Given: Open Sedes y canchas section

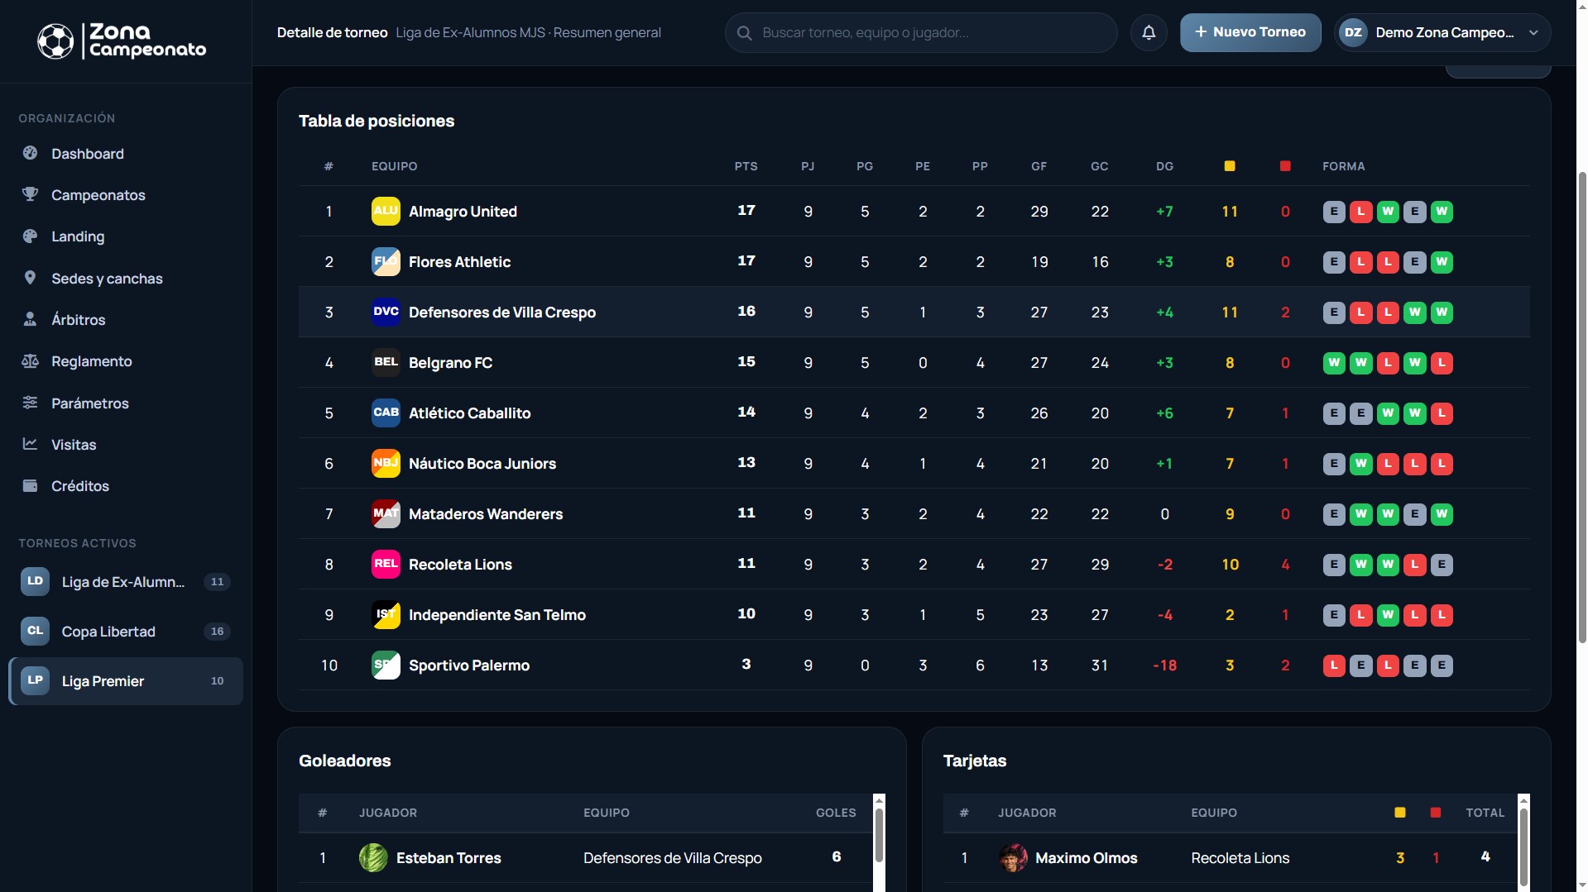Looking at the screenshot, I should pos(126,279).
